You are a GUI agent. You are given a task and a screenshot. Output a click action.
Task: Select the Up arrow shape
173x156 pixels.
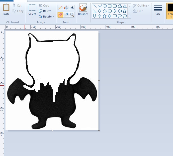125,11
